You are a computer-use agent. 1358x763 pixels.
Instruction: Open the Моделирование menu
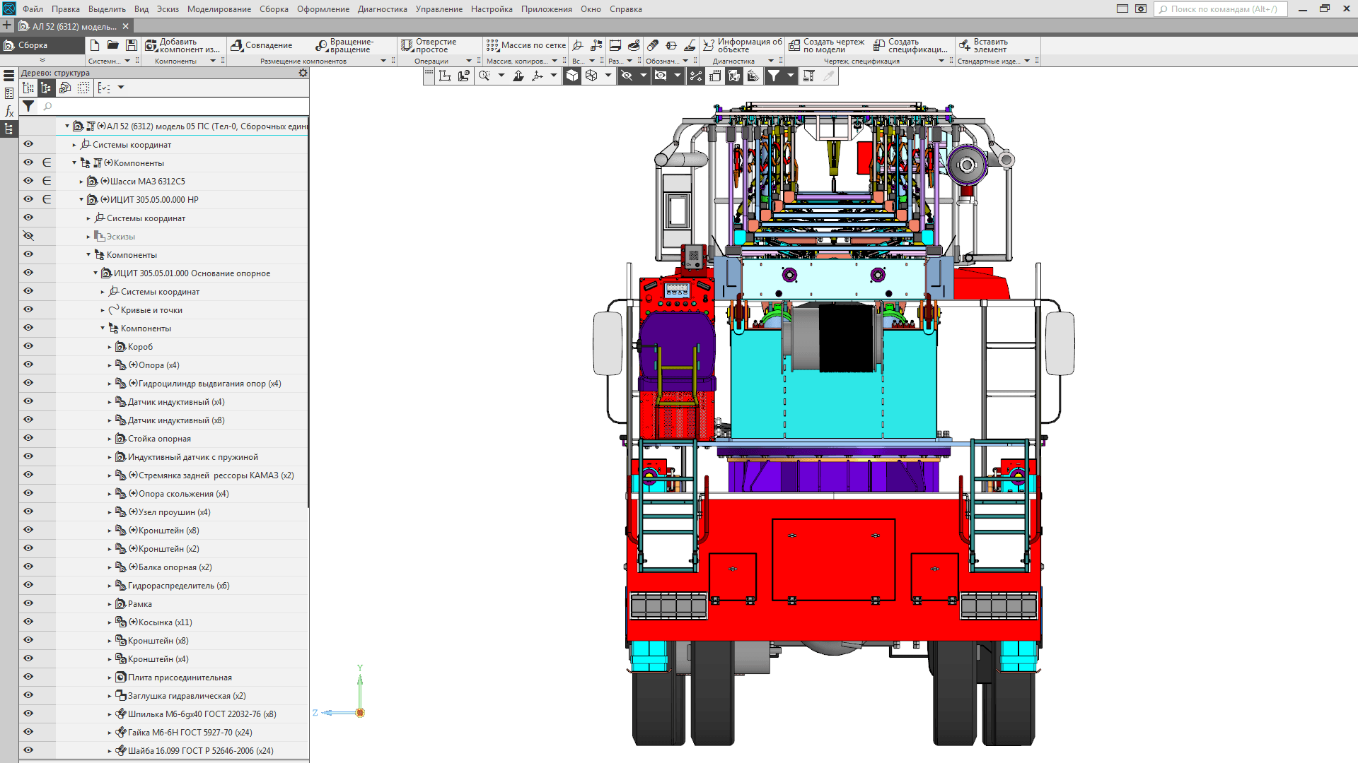pyautogui.click(x=219, y=9)
